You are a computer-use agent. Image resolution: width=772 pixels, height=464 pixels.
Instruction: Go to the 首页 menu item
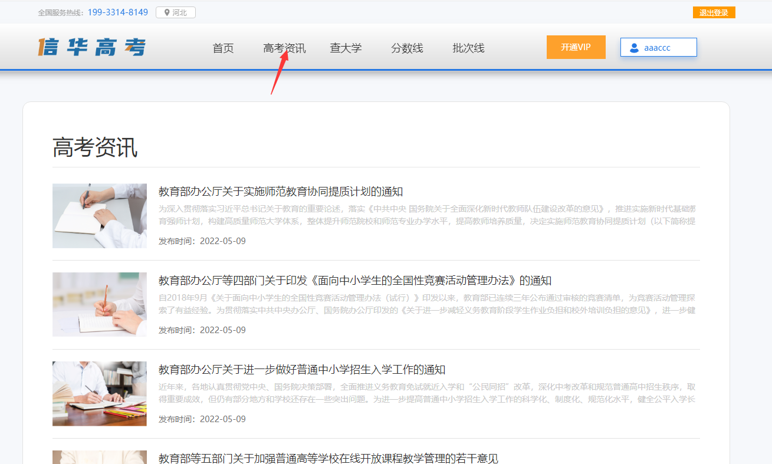coord(223,48)
